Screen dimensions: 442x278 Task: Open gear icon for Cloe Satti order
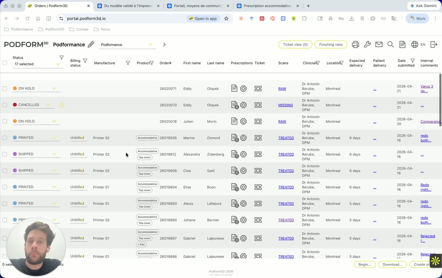[243, 171]
